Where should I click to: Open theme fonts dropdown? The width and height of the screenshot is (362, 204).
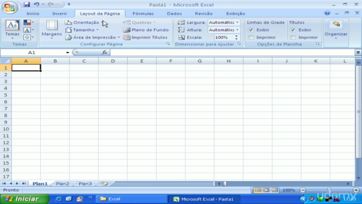pyautogui.click(x=29, y=30)
